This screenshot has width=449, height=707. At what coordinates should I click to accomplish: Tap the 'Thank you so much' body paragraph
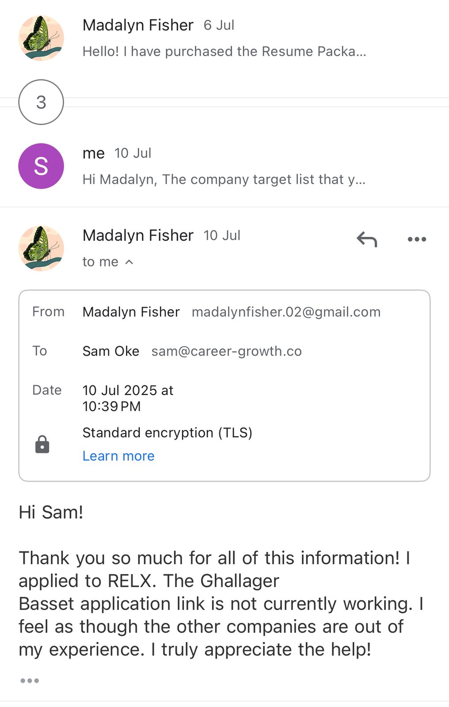click(x=217, y=604)
